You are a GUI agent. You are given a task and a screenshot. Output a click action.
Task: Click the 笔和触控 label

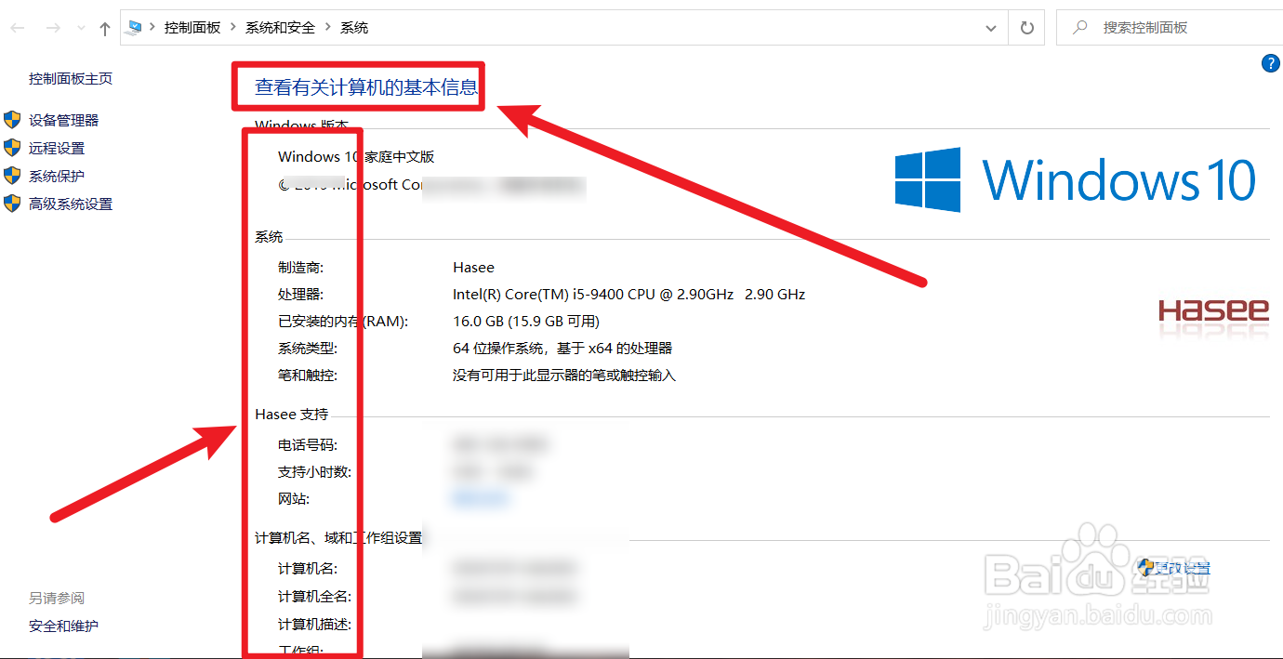[308, 375]
